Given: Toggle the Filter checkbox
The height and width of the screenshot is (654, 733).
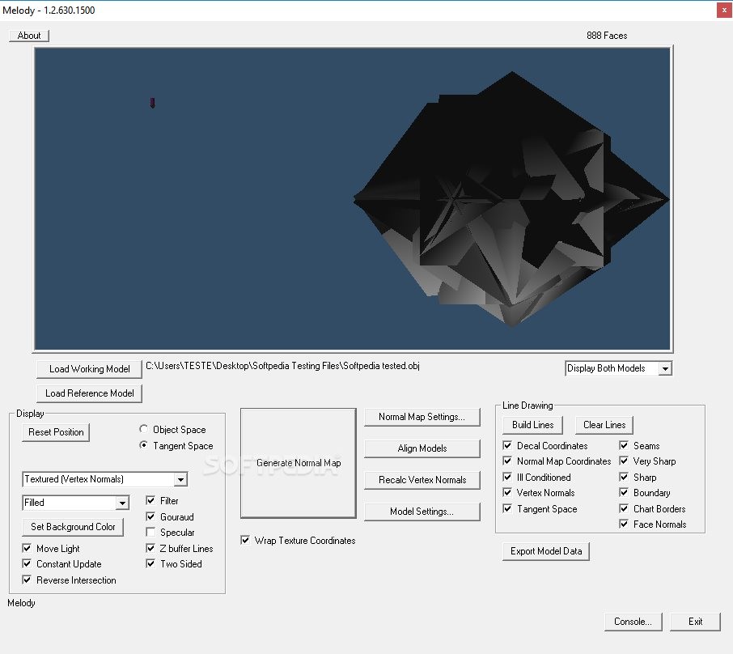Looking at the screenshot, I should pos(150,500).
